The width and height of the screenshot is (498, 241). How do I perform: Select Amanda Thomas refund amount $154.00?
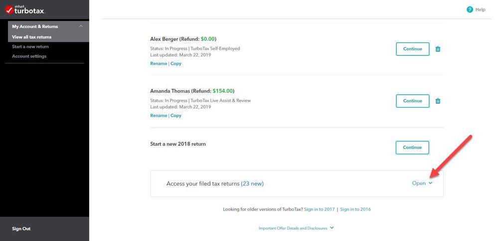(223, 91)
